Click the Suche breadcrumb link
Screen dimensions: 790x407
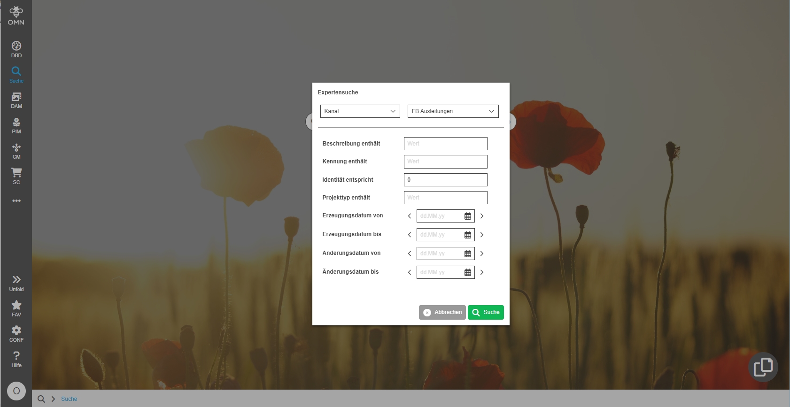click(x=69, y=399)
